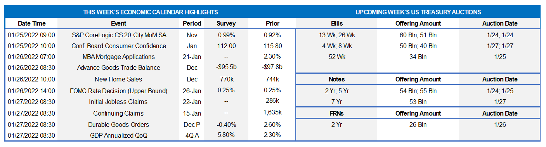Select the 'This Week's Economic Calendar Highlights' header

tap(151, 12)
